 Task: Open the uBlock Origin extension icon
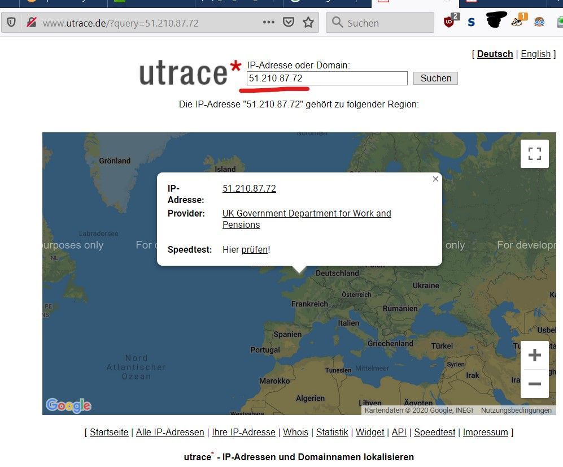(450, 21)
